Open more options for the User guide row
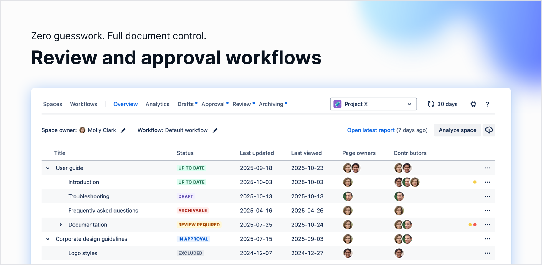Screen dimensions: 542x265 [488, 168]
